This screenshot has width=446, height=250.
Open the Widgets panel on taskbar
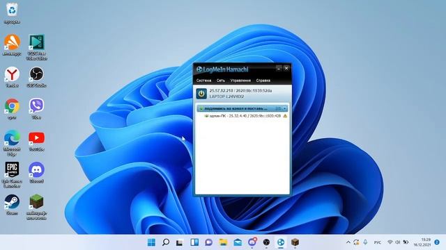tap(194, 242)
